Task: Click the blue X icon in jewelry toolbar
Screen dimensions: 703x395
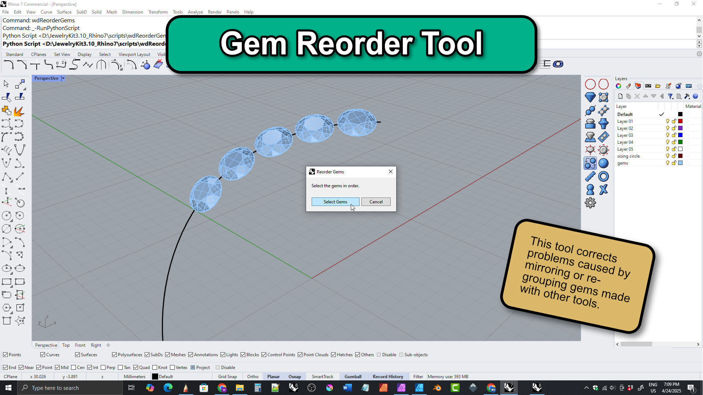Action: point(603,189)
